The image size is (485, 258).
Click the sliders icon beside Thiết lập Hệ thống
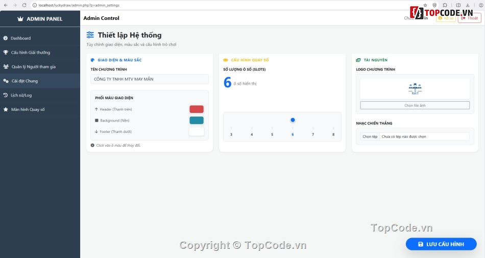(x=90, y=35)
